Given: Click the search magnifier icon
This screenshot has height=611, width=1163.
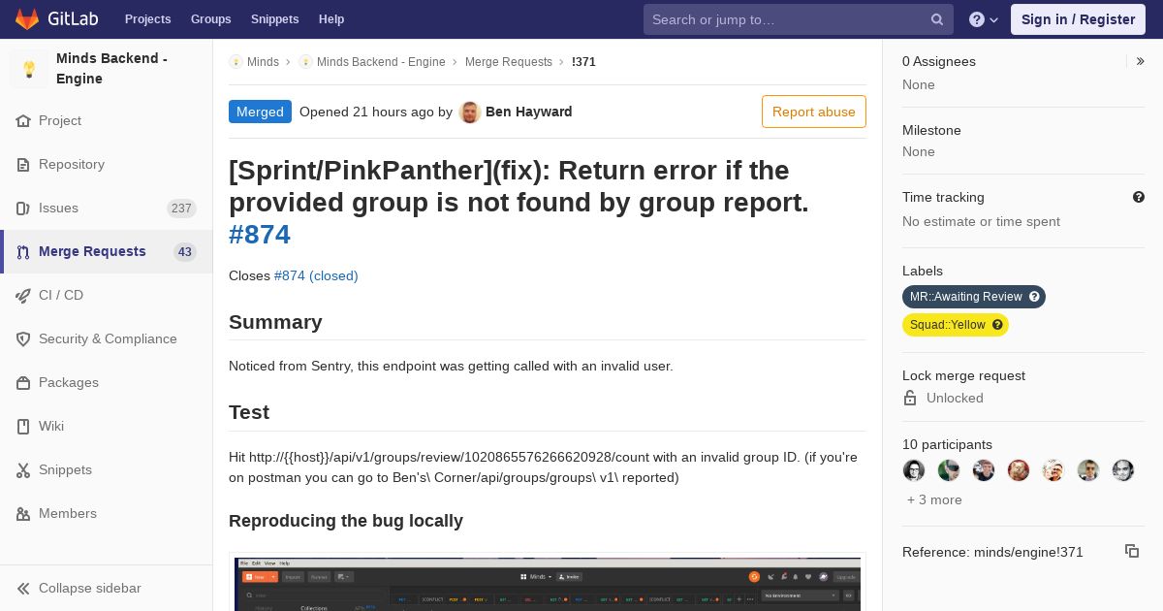Looking at the screenshot, I should (x=937, y=19).
